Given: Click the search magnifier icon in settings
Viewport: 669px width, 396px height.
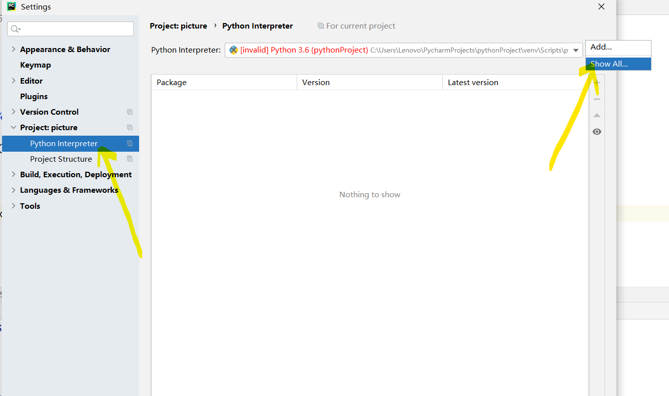Looking at the screenshot, I should tap(16, 29).
